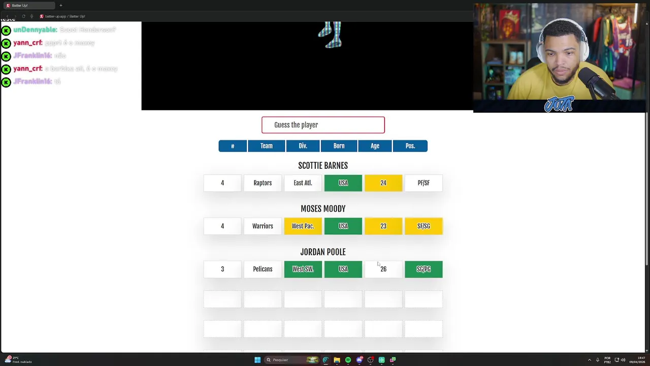This screenshot has height=366, width=650.
Task: Open the weather widget showing Pred. nublado
Action: [18, 360]
